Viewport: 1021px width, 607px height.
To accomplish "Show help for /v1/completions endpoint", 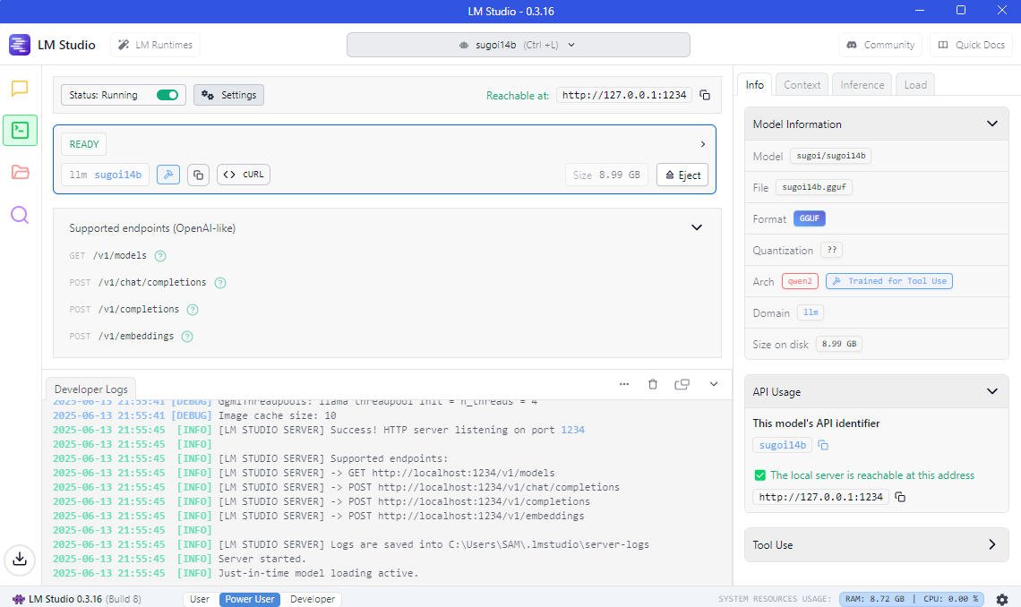I will coord(192,310).
